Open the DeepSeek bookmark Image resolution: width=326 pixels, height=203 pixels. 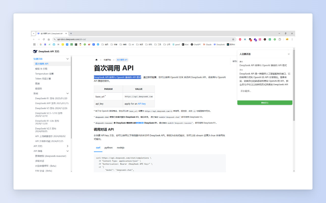click(219, 44)
